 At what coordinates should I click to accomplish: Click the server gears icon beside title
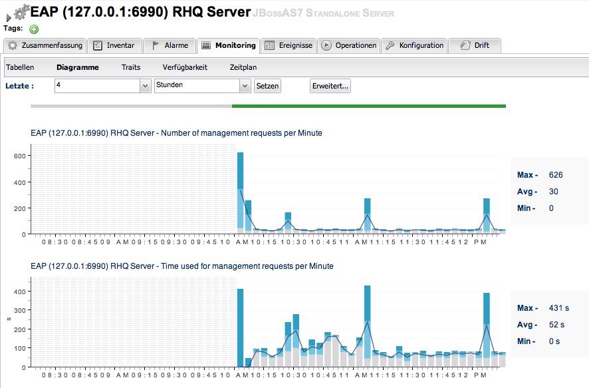[x=21, y=12]
